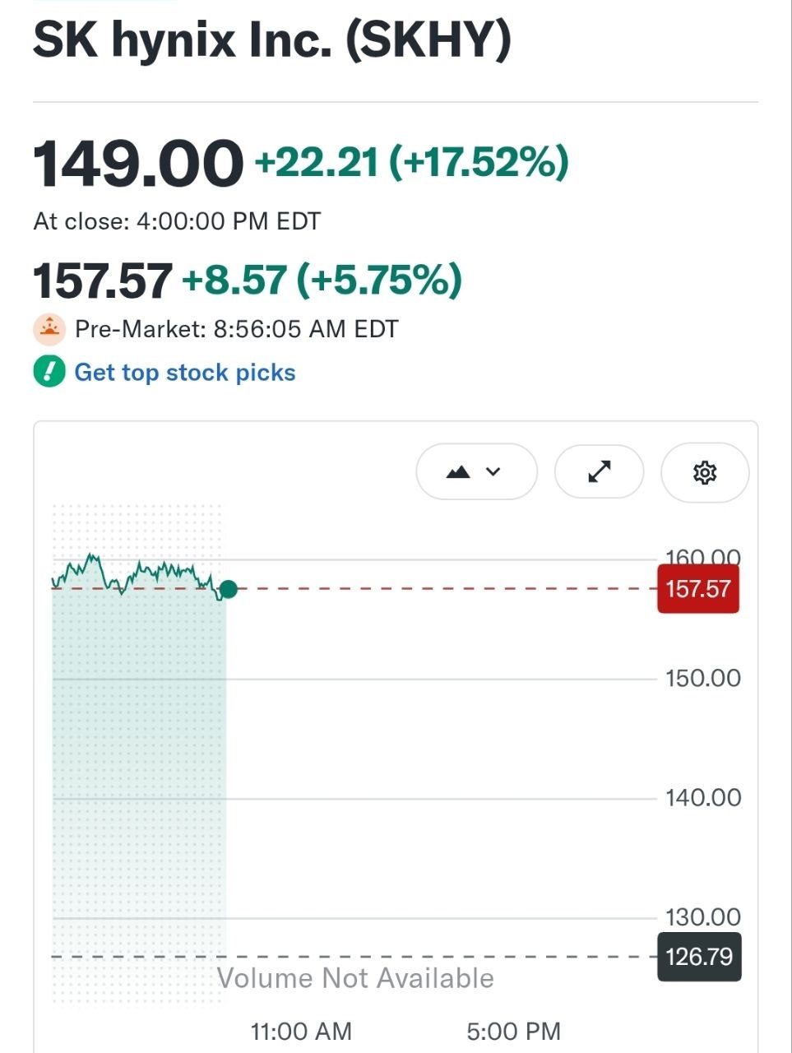Click the 149.00 closing price
This screenshot has height=1053, width=792.
point(138,163)
